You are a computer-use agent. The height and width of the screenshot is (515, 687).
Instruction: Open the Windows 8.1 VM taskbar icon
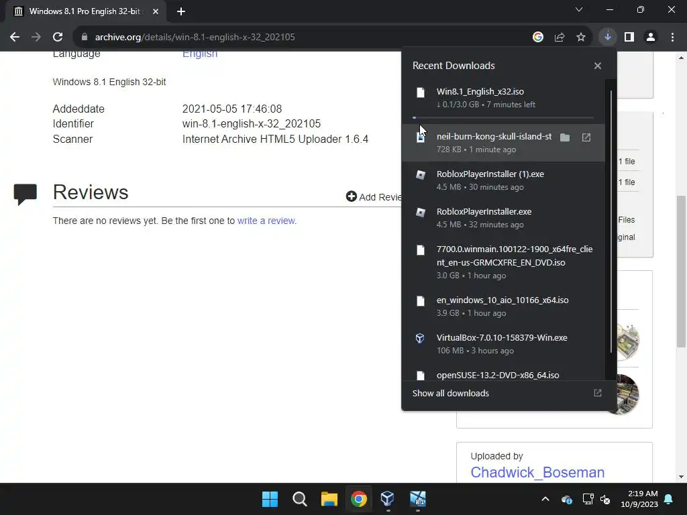[x=417, y=499]
